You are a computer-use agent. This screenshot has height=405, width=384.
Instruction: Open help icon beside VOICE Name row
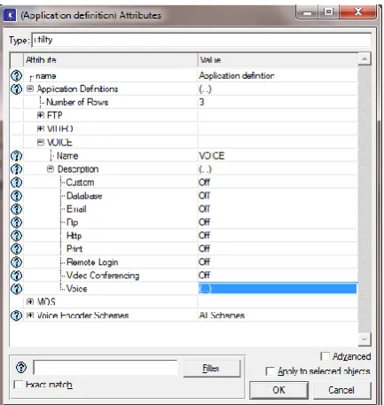click(x=16, y=156)
